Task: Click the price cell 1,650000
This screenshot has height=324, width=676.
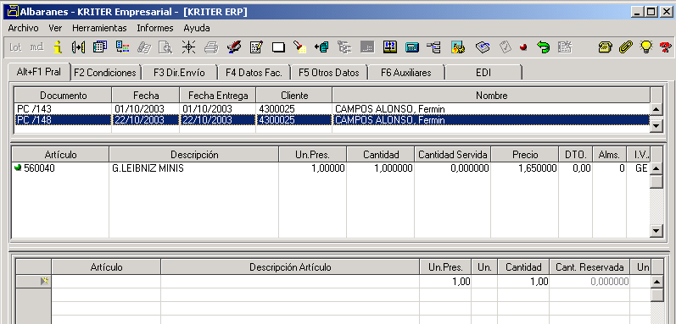Action: pos(525,168)
